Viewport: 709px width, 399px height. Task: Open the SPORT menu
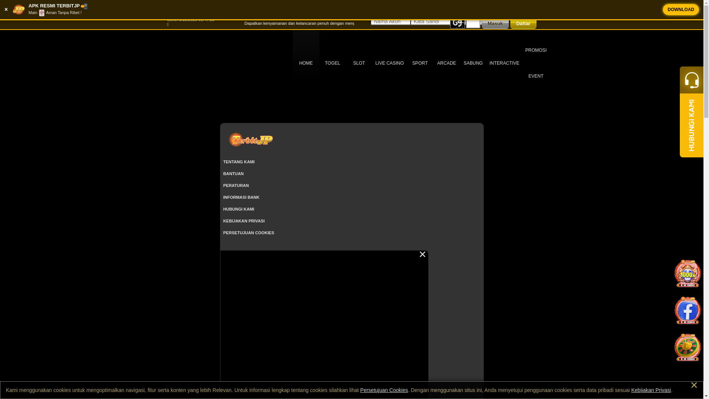(420, 63)
